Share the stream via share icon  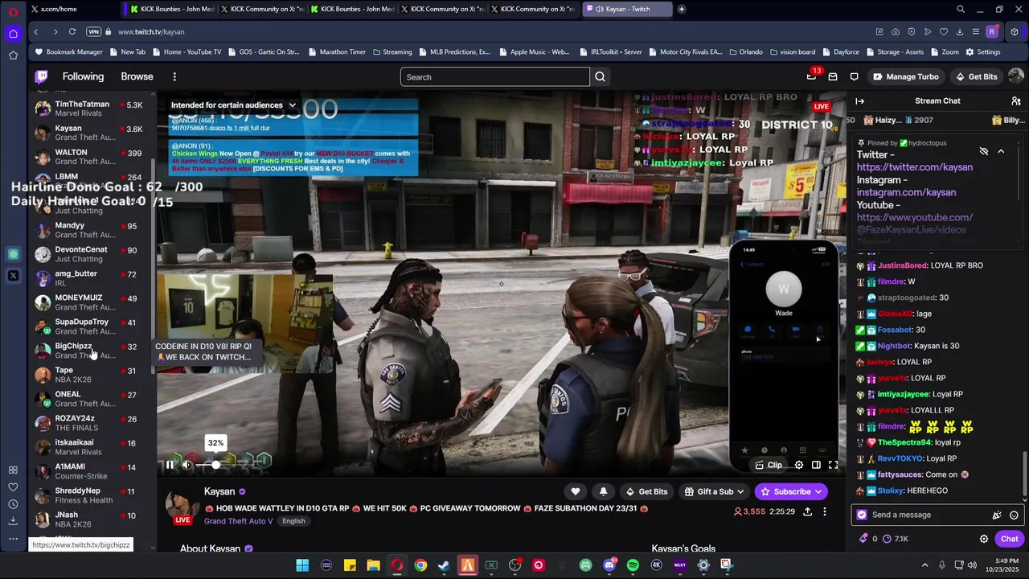808,511
